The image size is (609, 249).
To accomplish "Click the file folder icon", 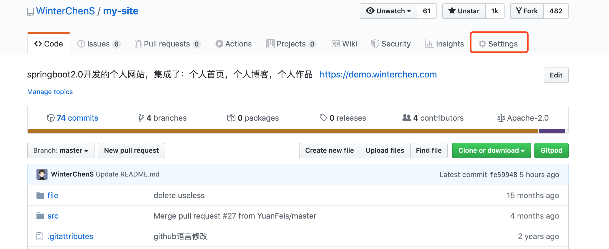I will click(40, 196).
